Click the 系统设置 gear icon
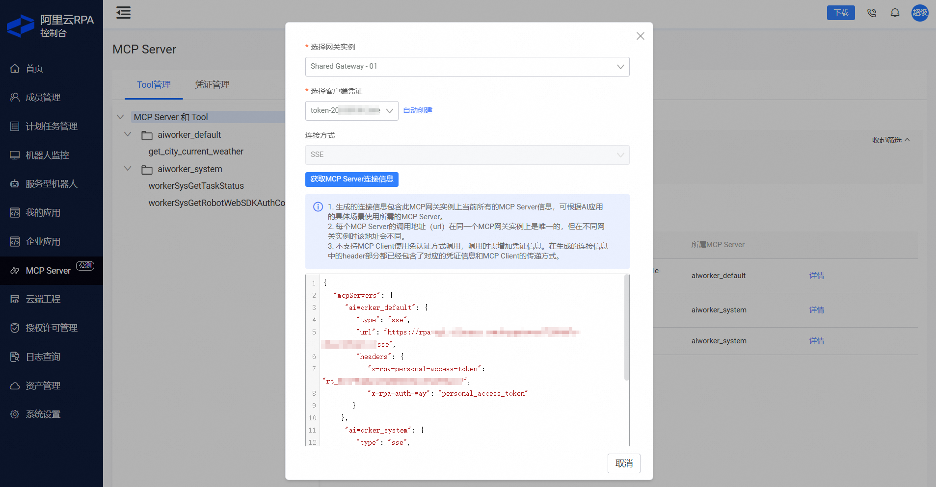 pyautogui.click(x=15, y=414)
